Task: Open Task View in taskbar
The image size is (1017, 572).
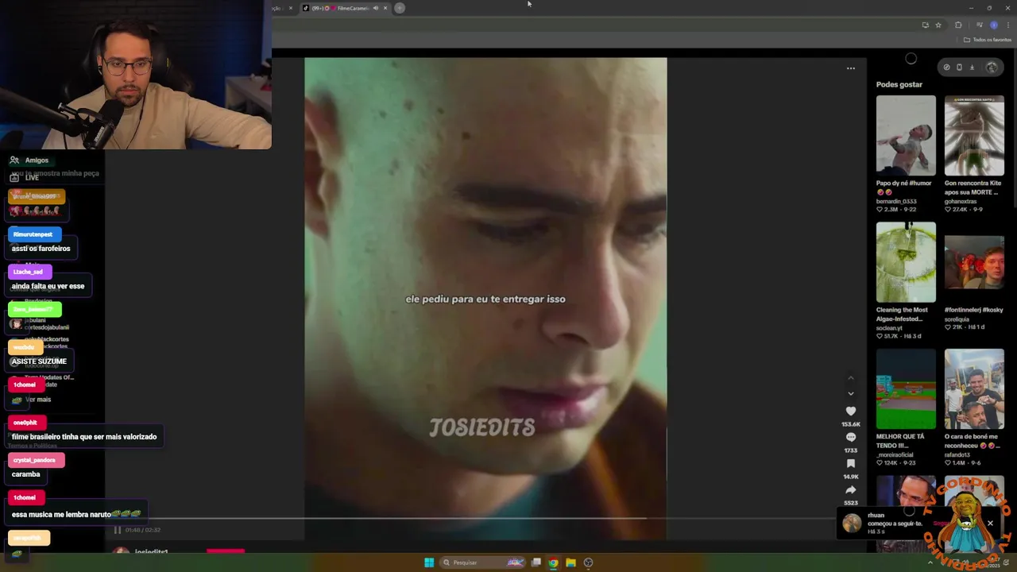Action: [536, 562]
